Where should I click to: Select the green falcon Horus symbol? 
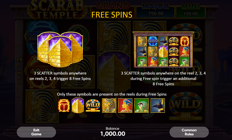coord(141,106)
